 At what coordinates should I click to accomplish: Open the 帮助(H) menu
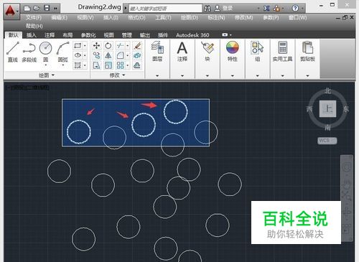click(x=34, y=26)
